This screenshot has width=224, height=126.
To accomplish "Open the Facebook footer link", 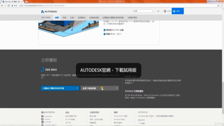I will click(48, 116).
